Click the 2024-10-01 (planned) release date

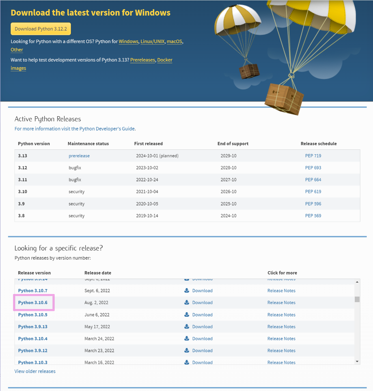click(x=157, y=156)
